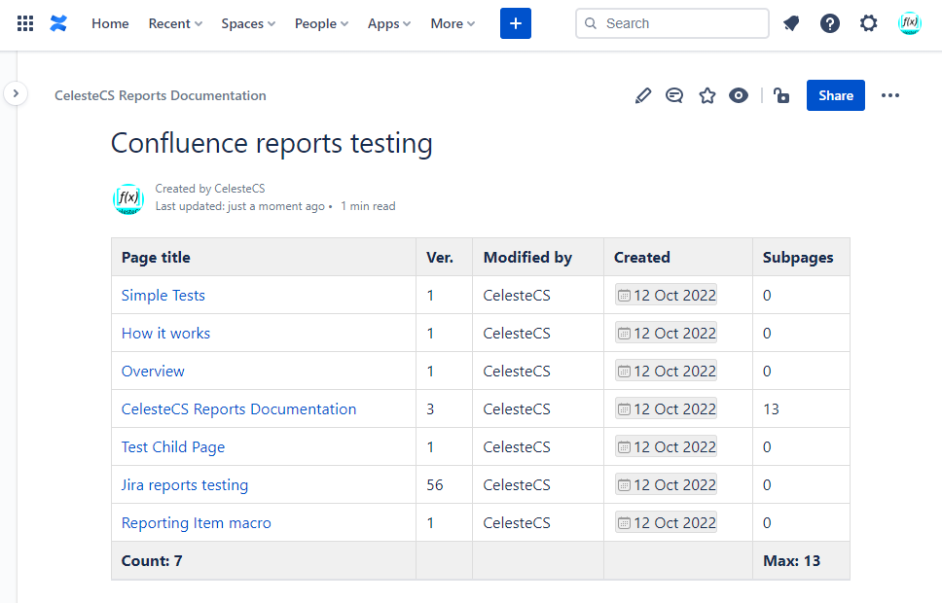This screenshot has height=603, width=942.
Task: Edit the page with the pencil icon
Action: point(643,95)
